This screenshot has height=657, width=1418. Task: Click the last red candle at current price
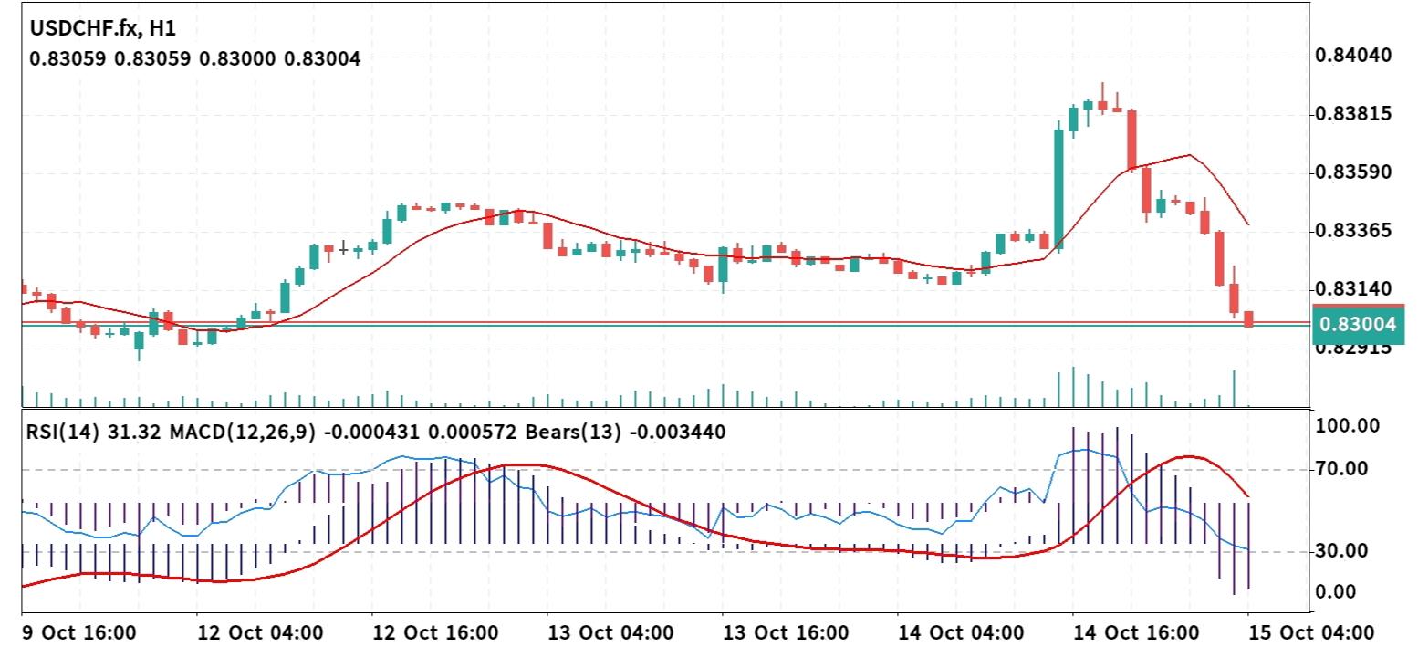[x=1248, y=318]
